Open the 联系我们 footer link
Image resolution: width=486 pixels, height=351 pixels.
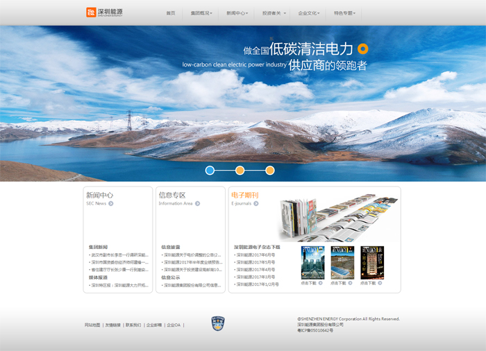click(x=133, y=325)
